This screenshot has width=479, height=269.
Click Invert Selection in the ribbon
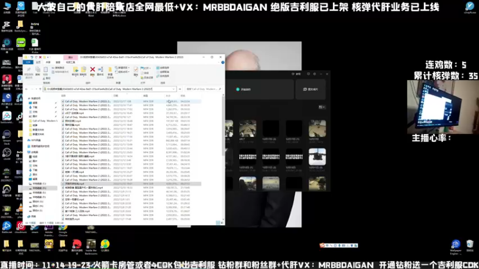[x=163, y=76]
